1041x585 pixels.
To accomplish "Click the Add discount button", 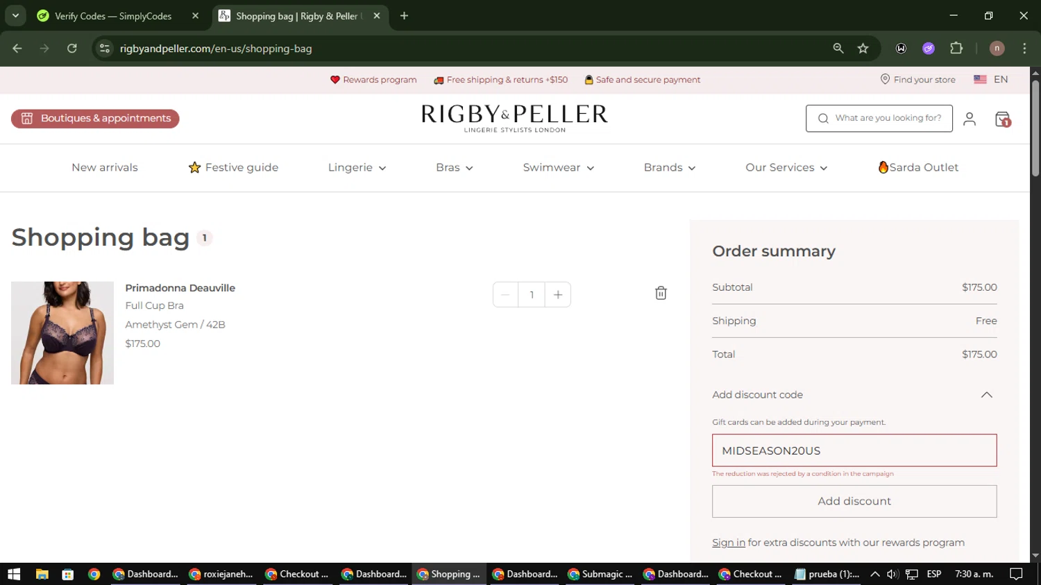I will 854,501.
